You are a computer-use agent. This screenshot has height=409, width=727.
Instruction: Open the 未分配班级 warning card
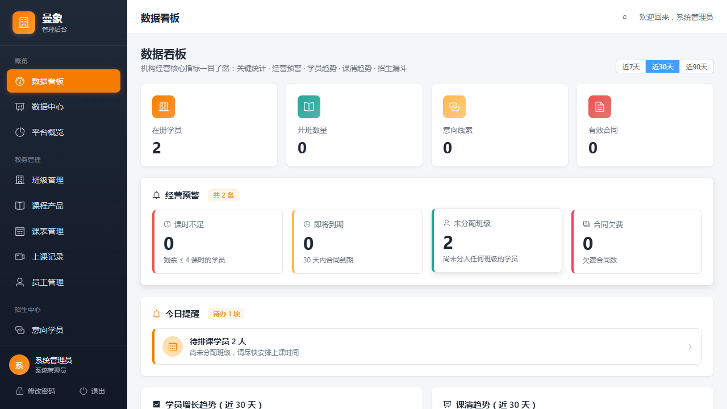coord(497,241)
